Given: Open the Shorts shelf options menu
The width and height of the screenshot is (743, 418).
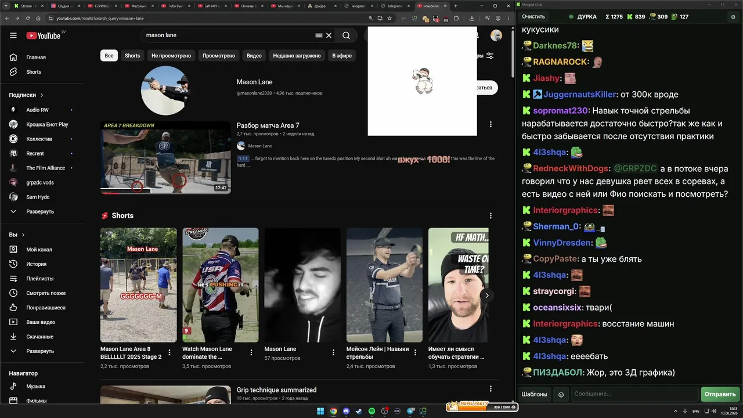Looking at the screenshot, I should point(490,216).
